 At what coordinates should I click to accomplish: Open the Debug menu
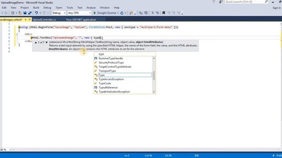[x=47, y=8]
